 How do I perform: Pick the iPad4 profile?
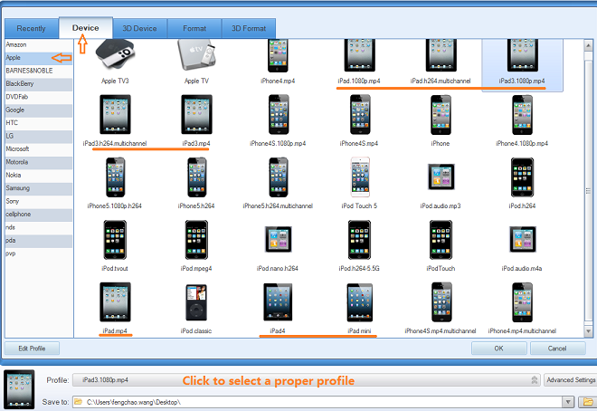coord(278,302)
